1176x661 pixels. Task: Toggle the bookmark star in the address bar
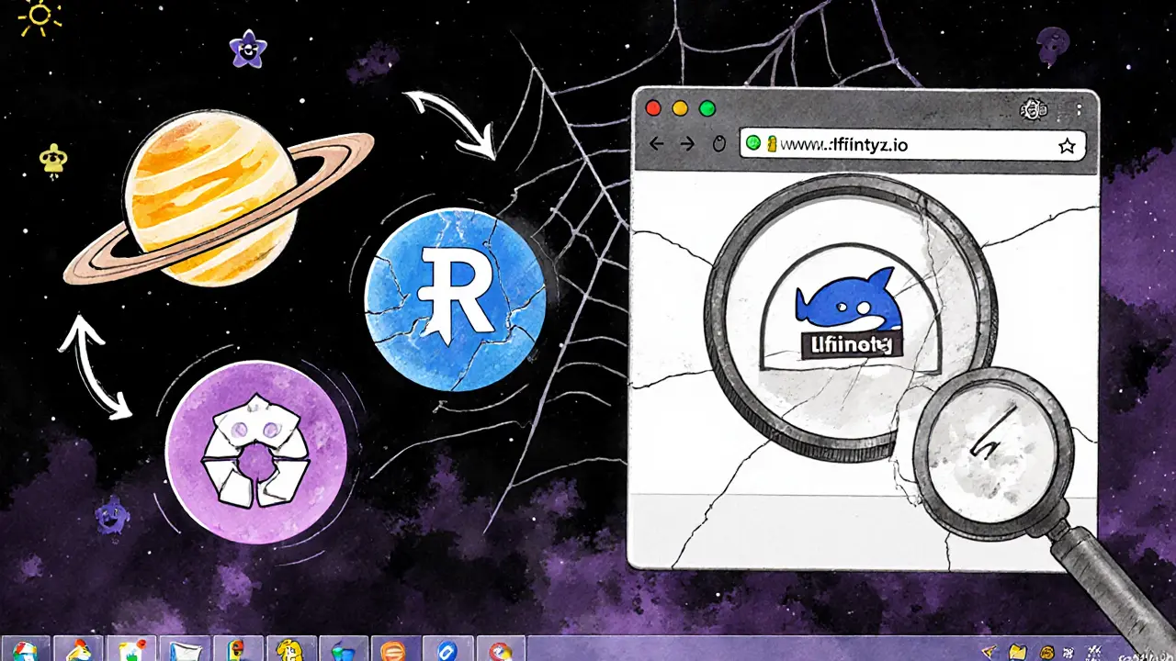tap(1068, 144)
